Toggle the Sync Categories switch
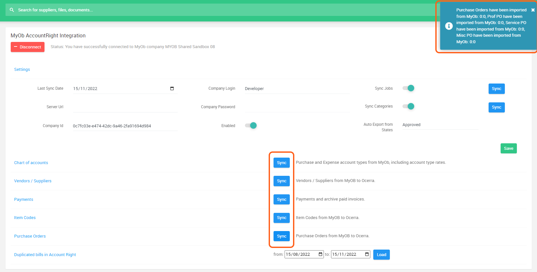The image size is (537, 272). click(408, 106)
